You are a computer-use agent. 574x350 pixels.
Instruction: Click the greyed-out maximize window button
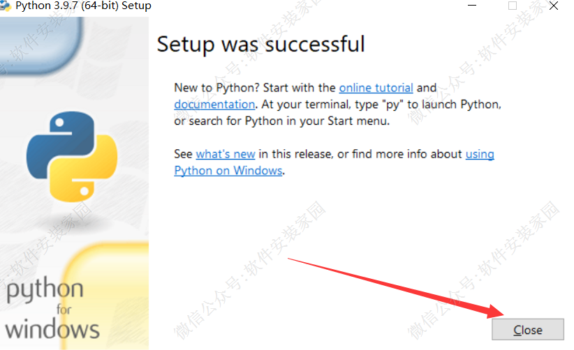pos(513,6)
